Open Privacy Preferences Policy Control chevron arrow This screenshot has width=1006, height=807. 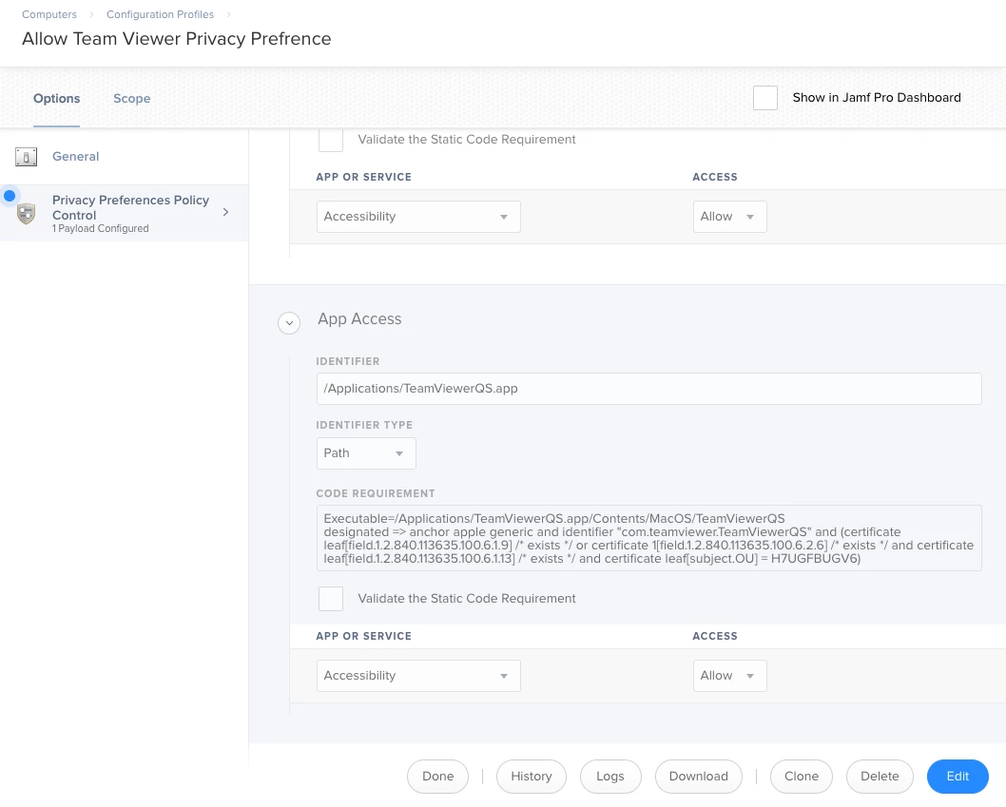click(x=226, y=212)
